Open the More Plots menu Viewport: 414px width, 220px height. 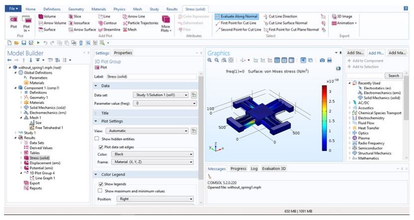point(166,23)
